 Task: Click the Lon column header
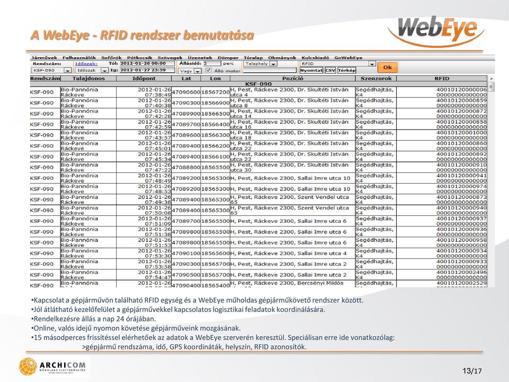(x=215, y=79)
